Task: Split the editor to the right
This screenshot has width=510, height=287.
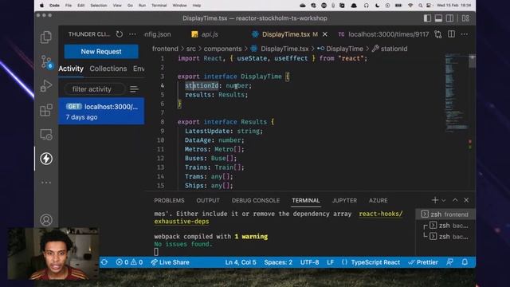Action: [452, 34]
